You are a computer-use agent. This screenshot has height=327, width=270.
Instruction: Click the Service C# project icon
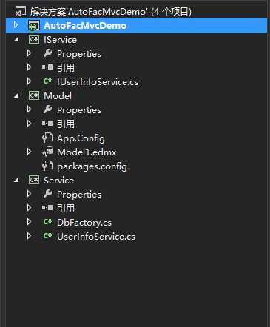[34, 180]
